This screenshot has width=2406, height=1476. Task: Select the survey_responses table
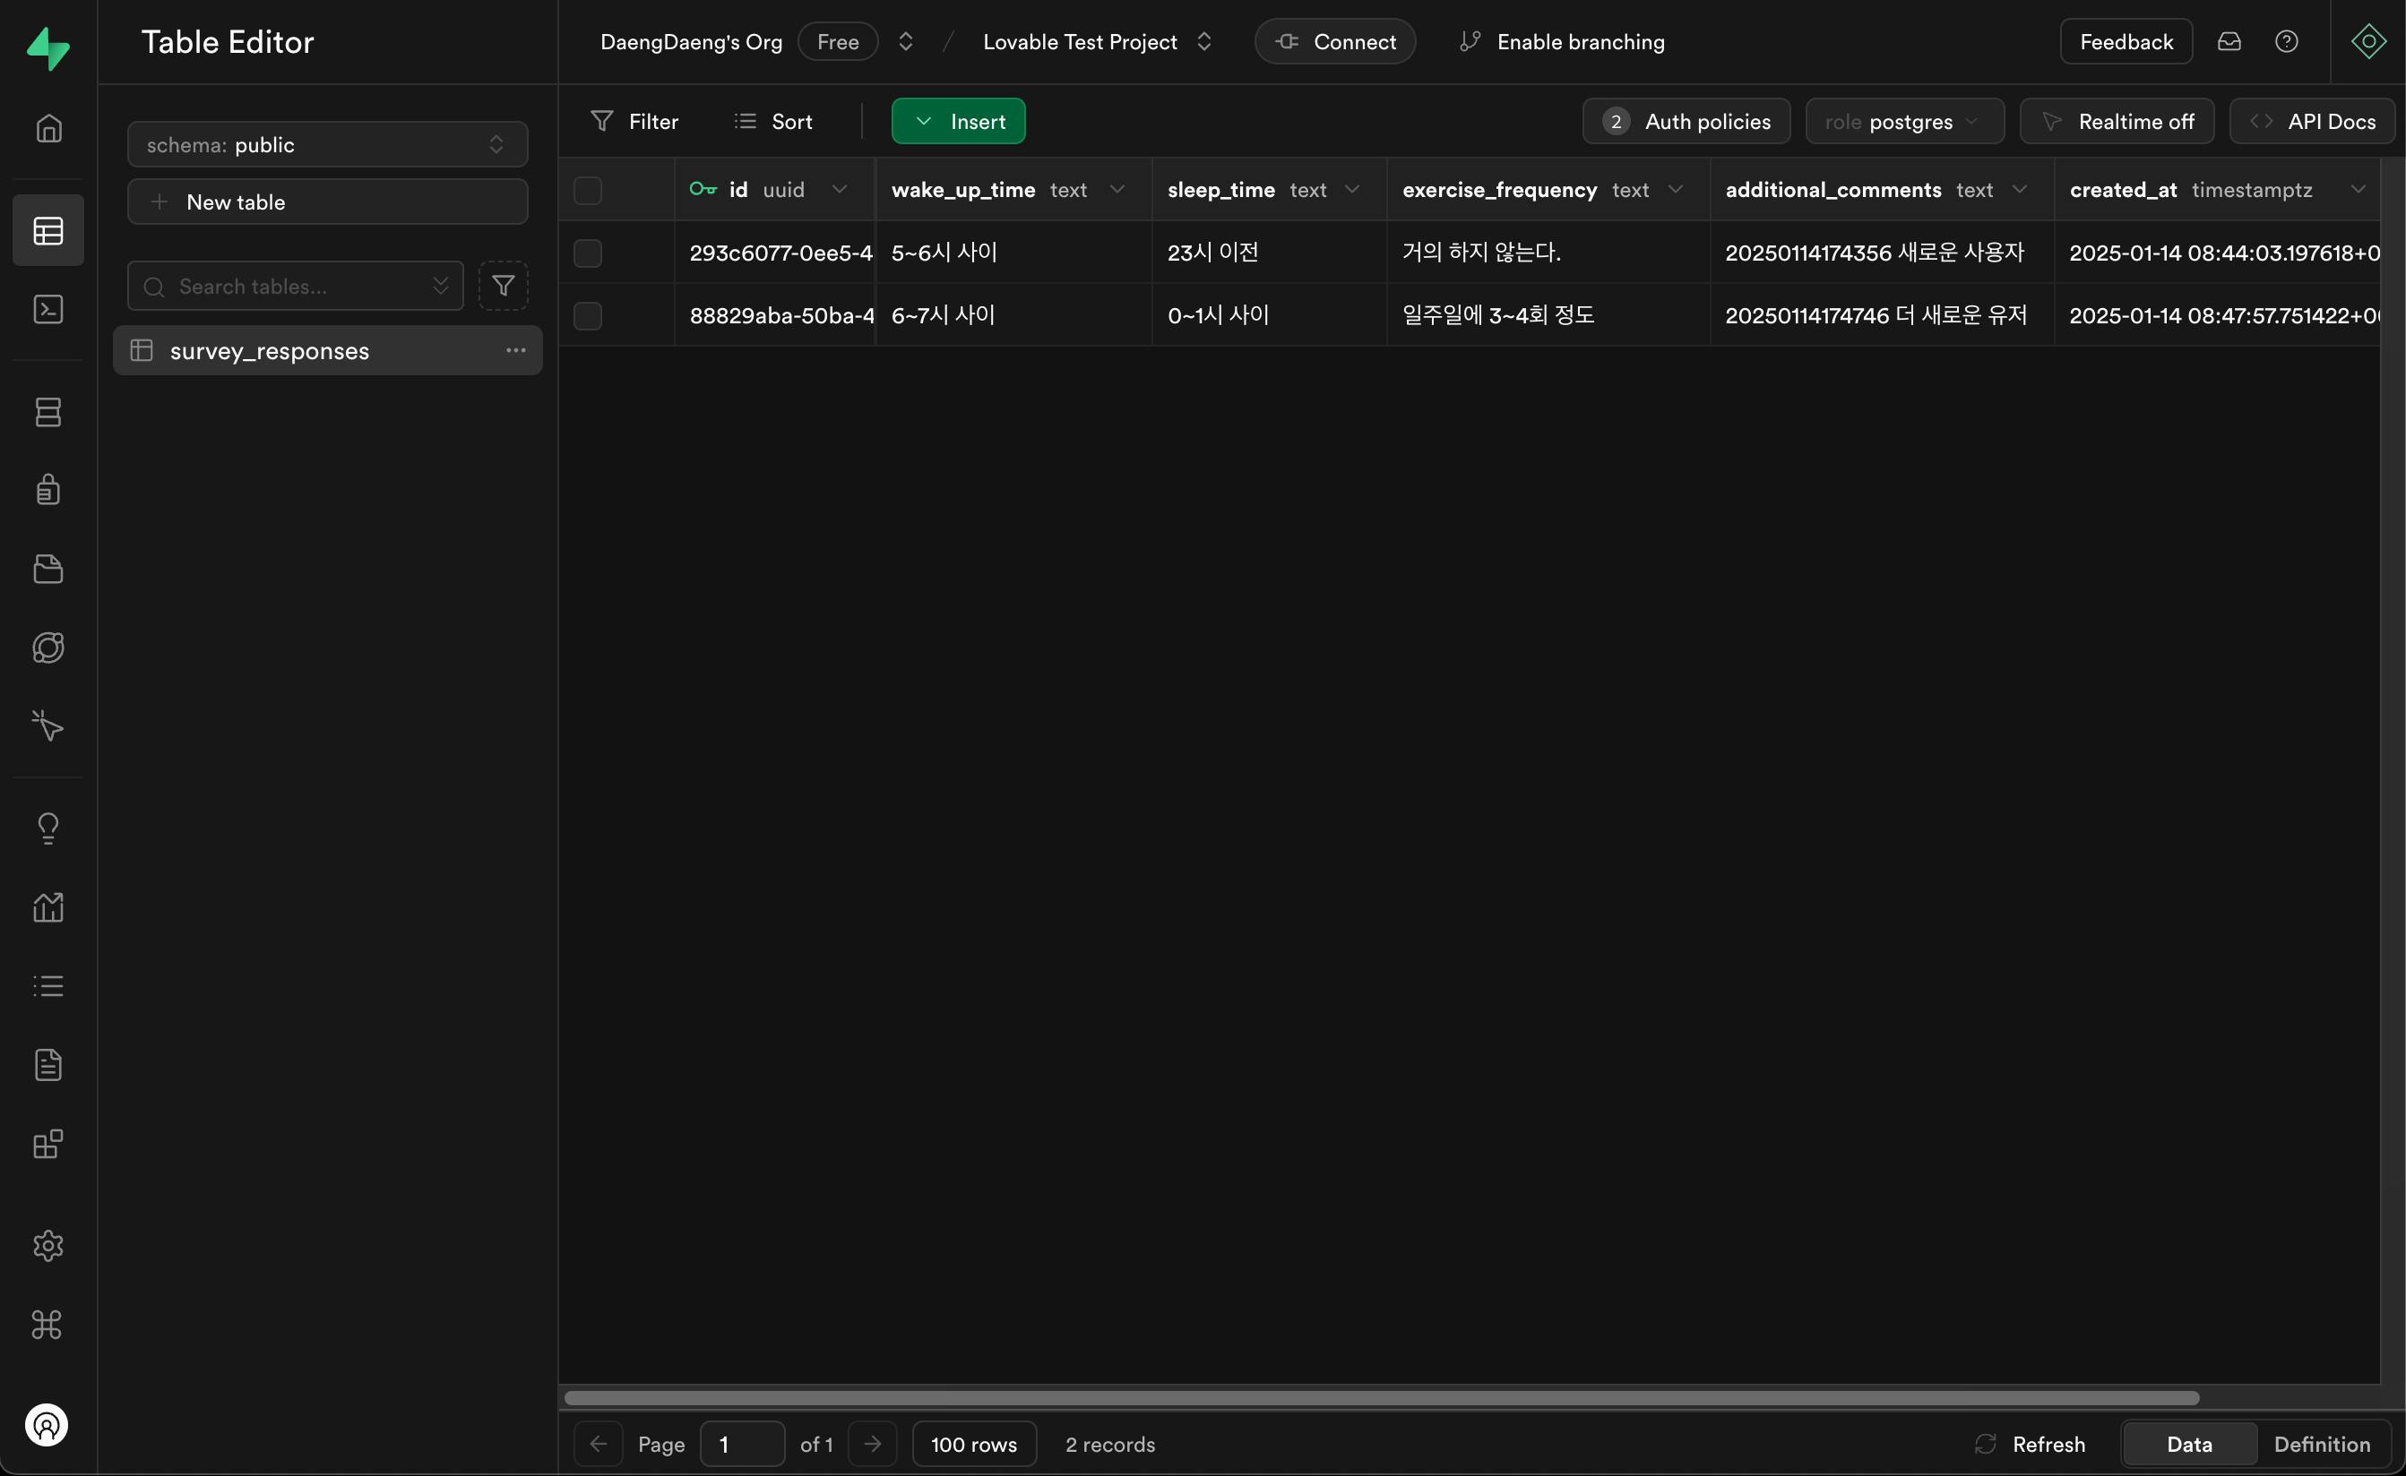pyautogui.click(x=270, y=350)
